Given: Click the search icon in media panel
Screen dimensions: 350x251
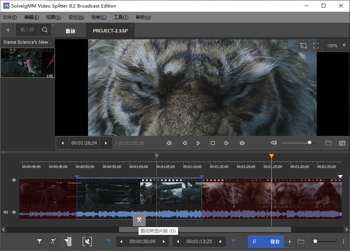Looking at the screenshot, I should coord(45,30).
